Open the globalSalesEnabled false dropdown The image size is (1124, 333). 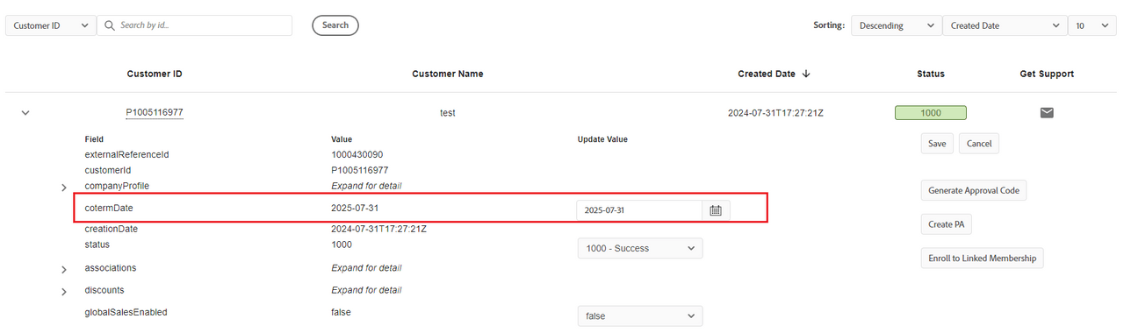tap(640, 315)
